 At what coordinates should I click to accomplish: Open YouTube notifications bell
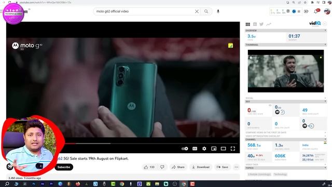click(316, 11)
